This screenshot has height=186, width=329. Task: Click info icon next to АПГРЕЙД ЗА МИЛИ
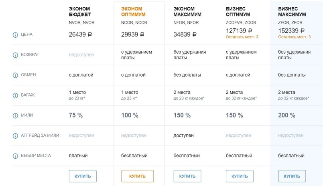[x=15, y=135]
